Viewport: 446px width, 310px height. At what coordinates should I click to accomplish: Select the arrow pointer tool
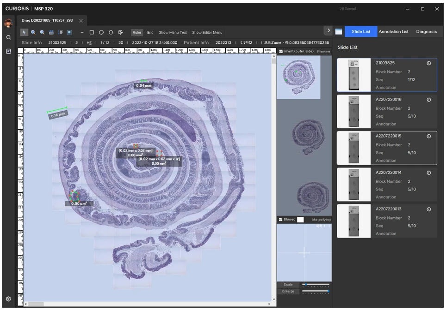24,32
